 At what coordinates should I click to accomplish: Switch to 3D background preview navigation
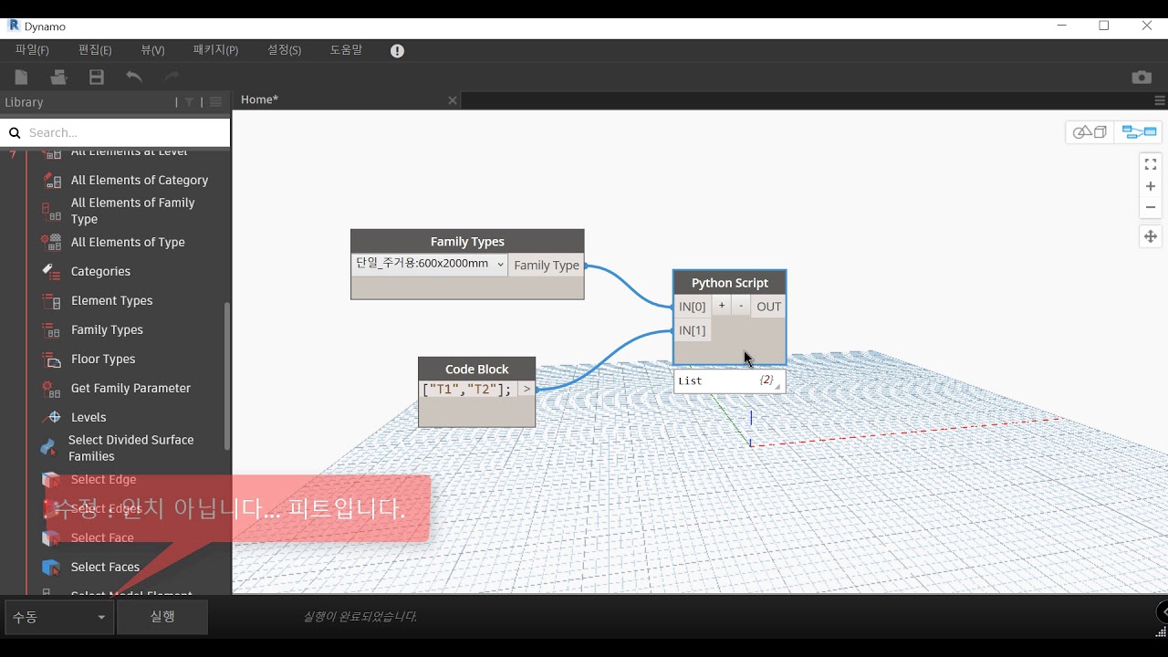(x=1090, y=132)
